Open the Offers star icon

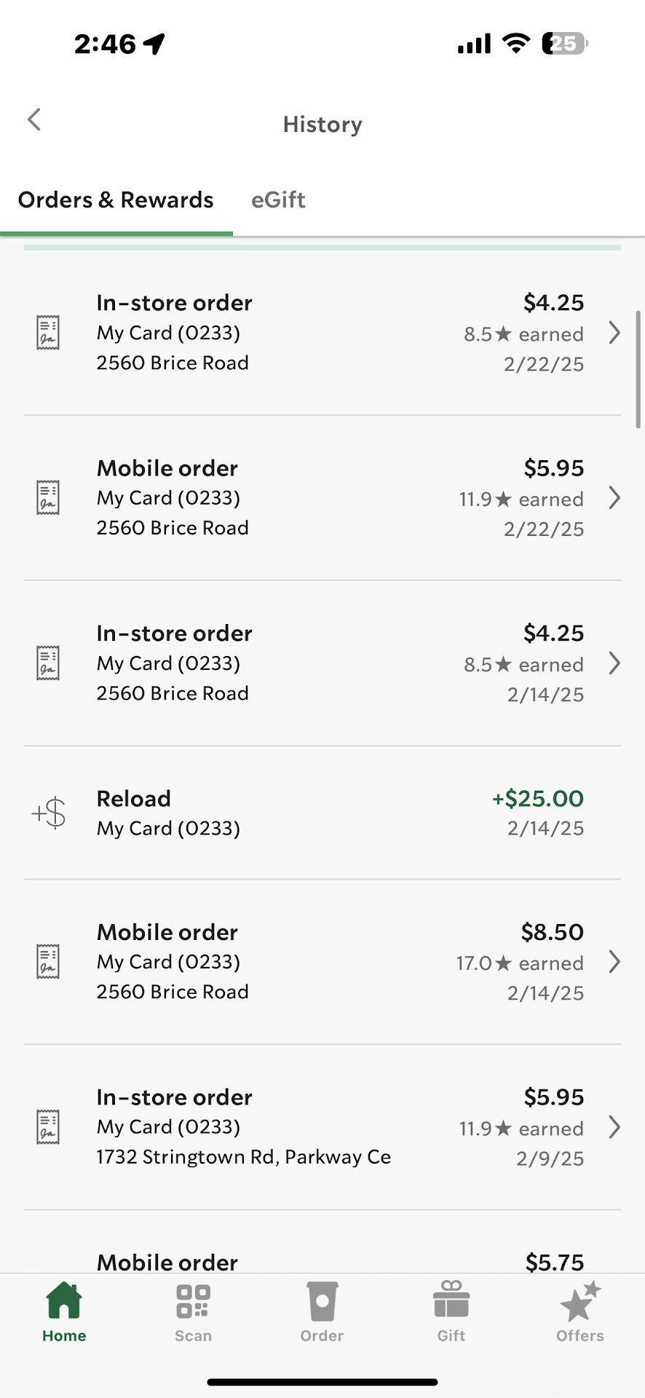click(x=580, y=1303)
